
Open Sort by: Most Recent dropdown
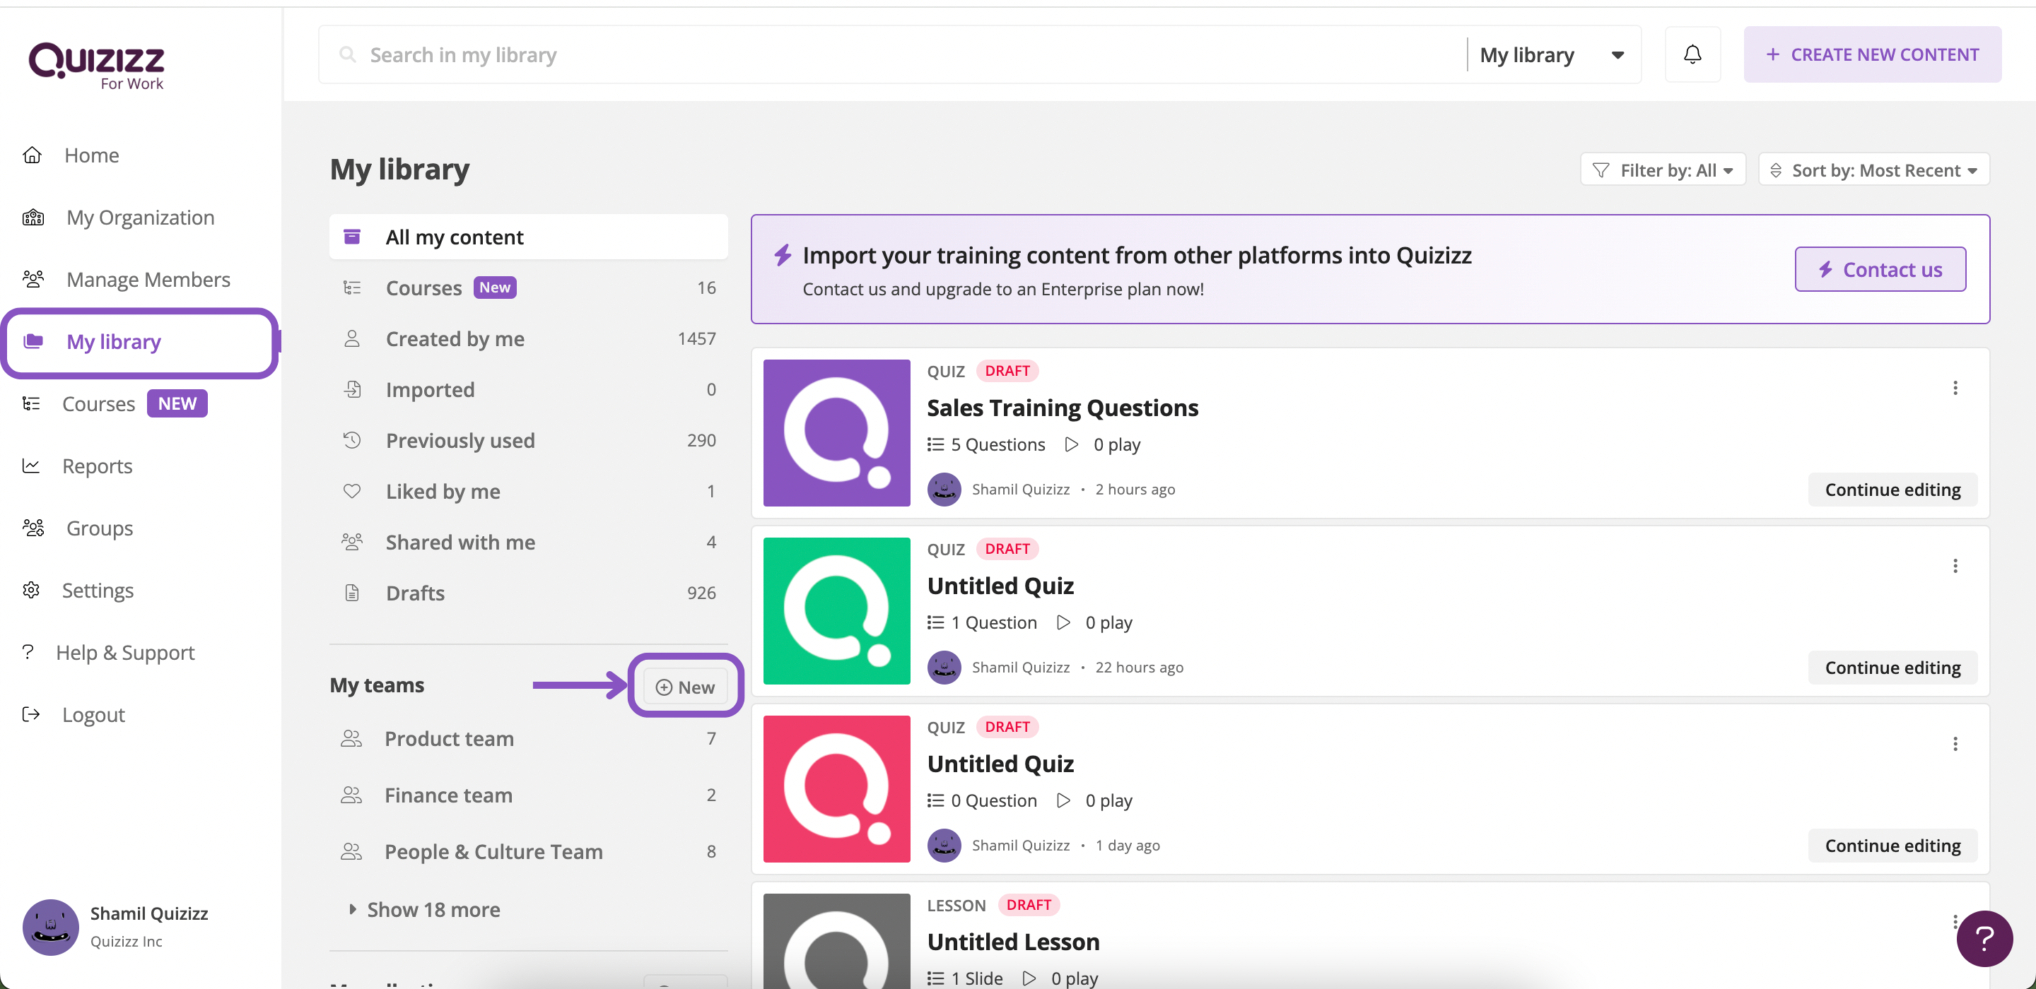[1873, 170]
